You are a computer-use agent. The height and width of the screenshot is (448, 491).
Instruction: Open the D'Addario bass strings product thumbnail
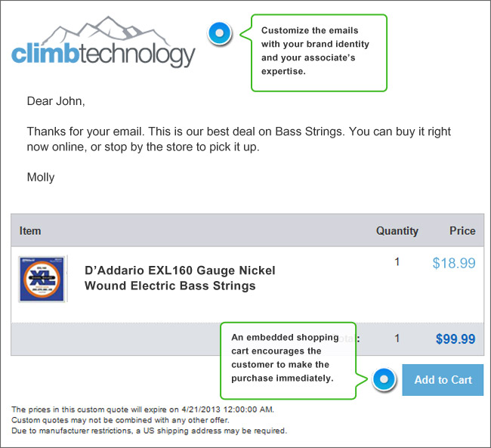(x=42, y=279)
